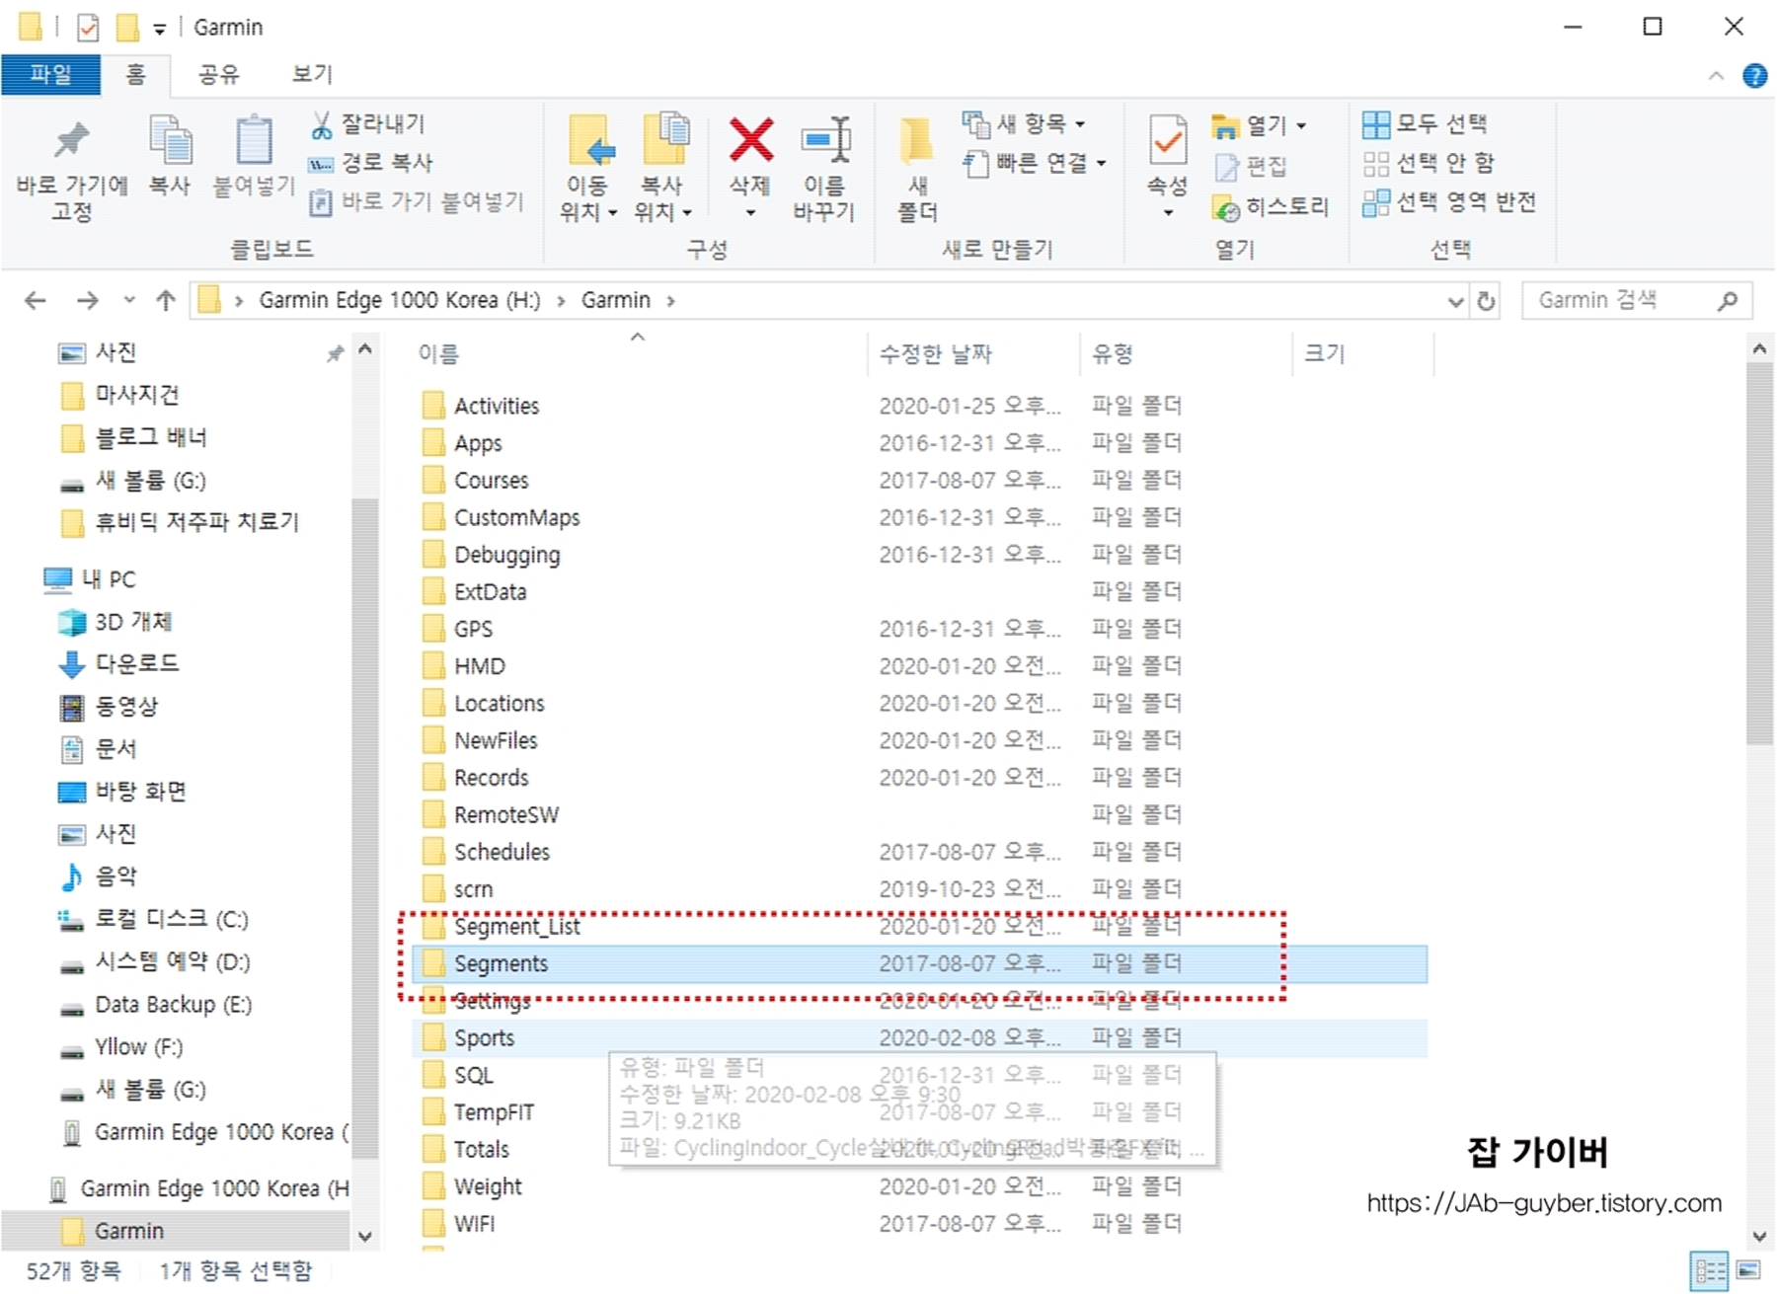Screen dimensions: 1777x1294
Task: Open 로컬 디스크 (C:) drive
Action: click(x=170, y=920)
